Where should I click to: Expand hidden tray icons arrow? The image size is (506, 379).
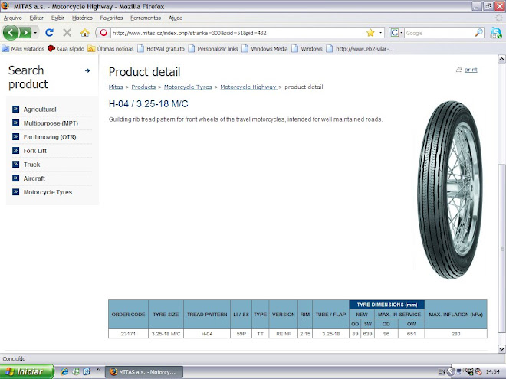click(x=451, y=372)
